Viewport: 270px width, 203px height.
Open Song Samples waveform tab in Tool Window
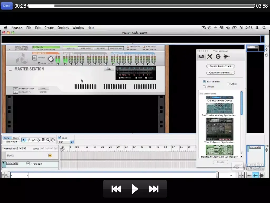(x=226, y=57)
